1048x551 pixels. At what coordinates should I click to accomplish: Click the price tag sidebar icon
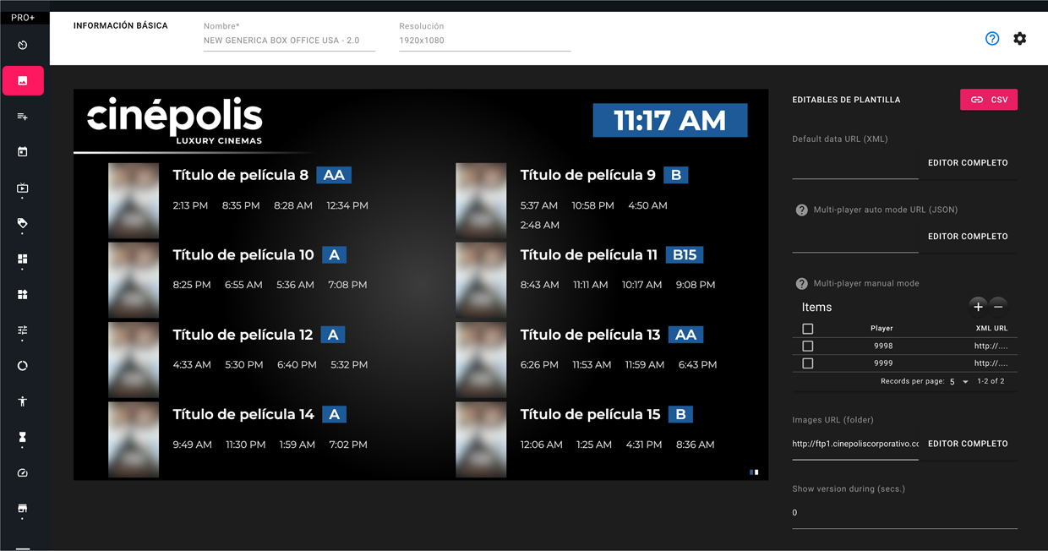pos(23,223)
